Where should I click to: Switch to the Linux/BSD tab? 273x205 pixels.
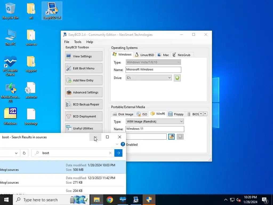(144, 55)
